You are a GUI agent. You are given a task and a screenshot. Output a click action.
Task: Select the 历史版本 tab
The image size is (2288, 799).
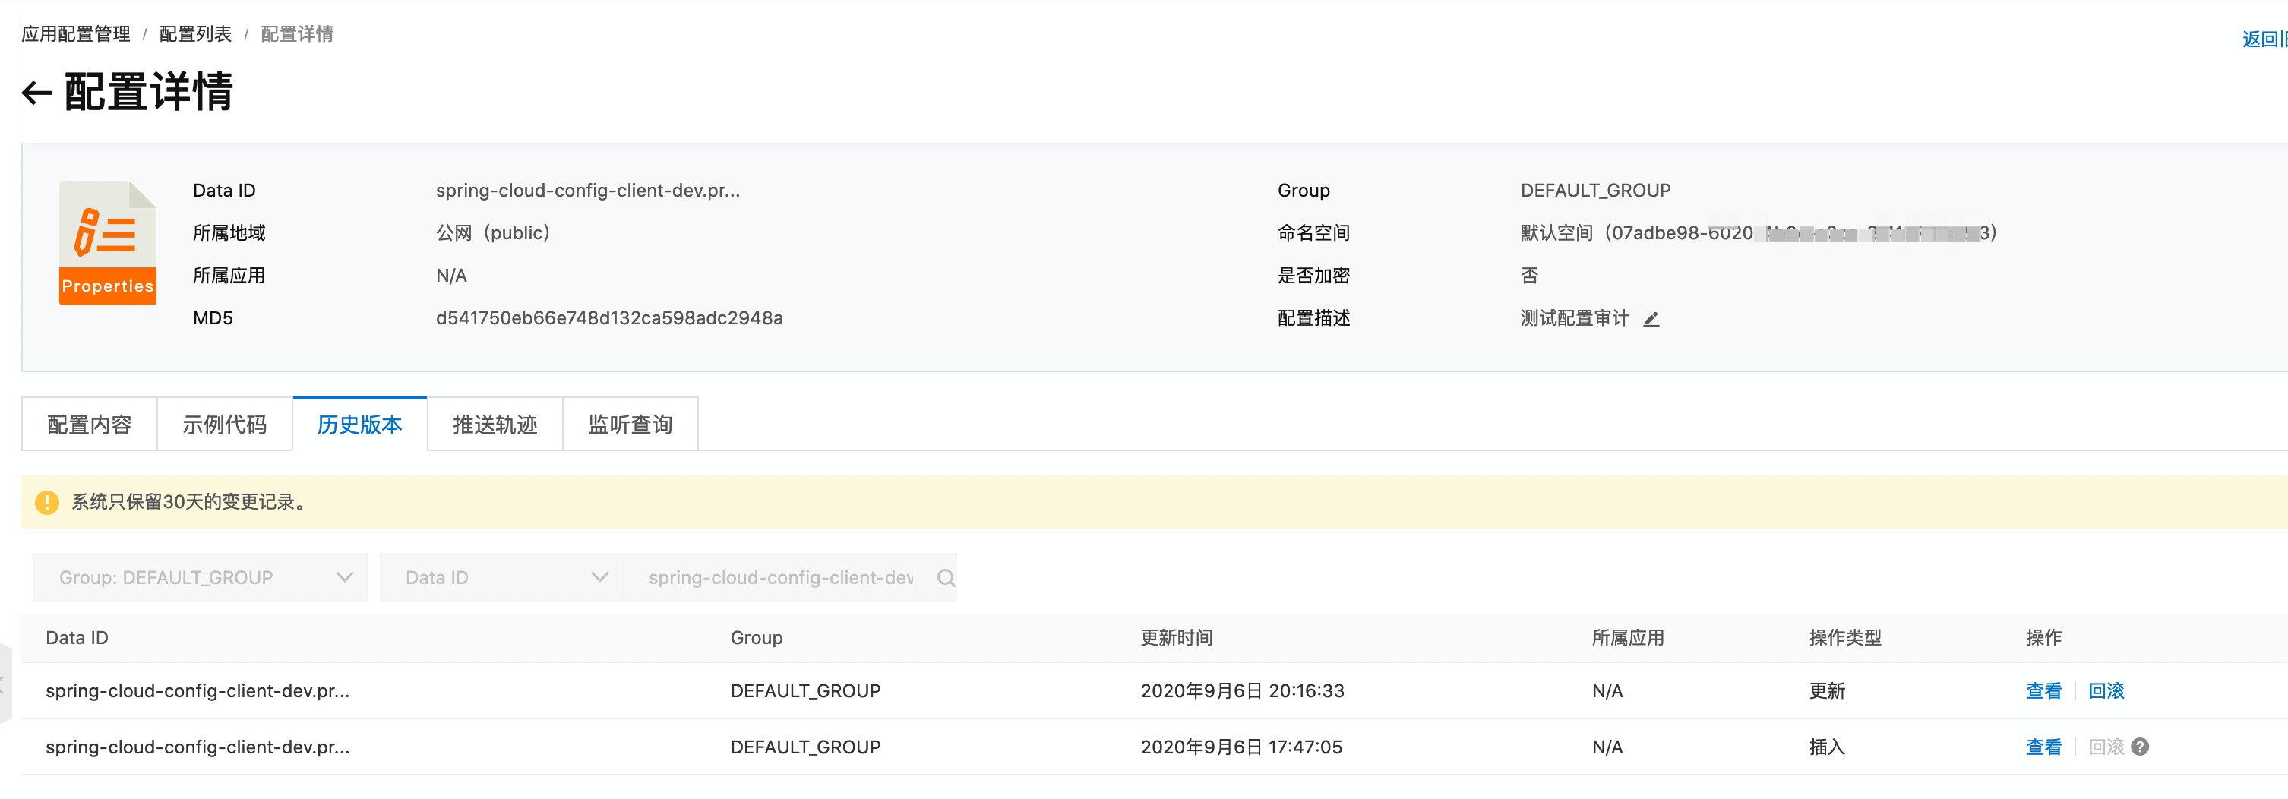point(360,425)
